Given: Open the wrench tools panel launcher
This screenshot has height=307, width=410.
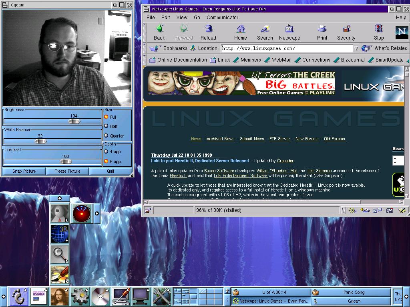Looking at the screenshot, I should 162,297.
